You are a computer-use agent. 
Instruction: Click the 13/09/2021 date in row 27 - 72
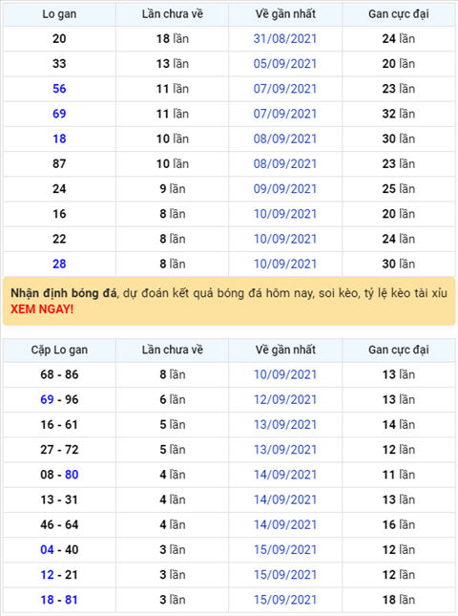pyautogui.click(x=285, y=450)
